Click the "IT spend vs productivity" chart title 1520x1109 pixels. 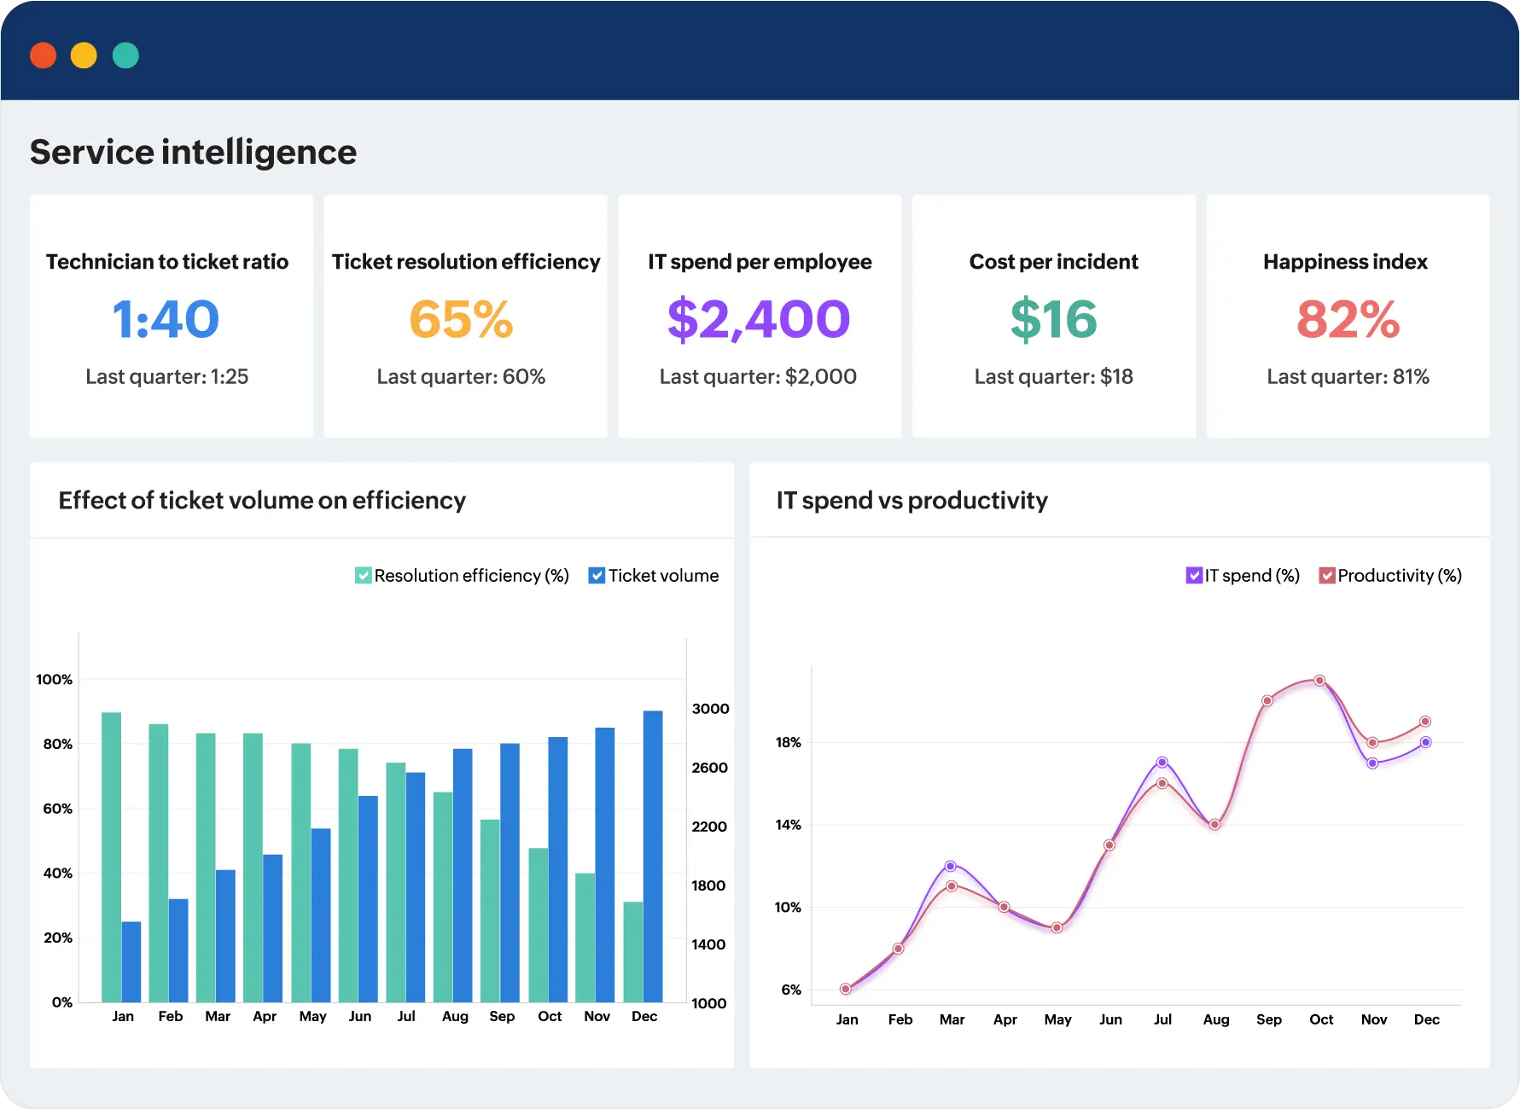click(x=911, y=501)
